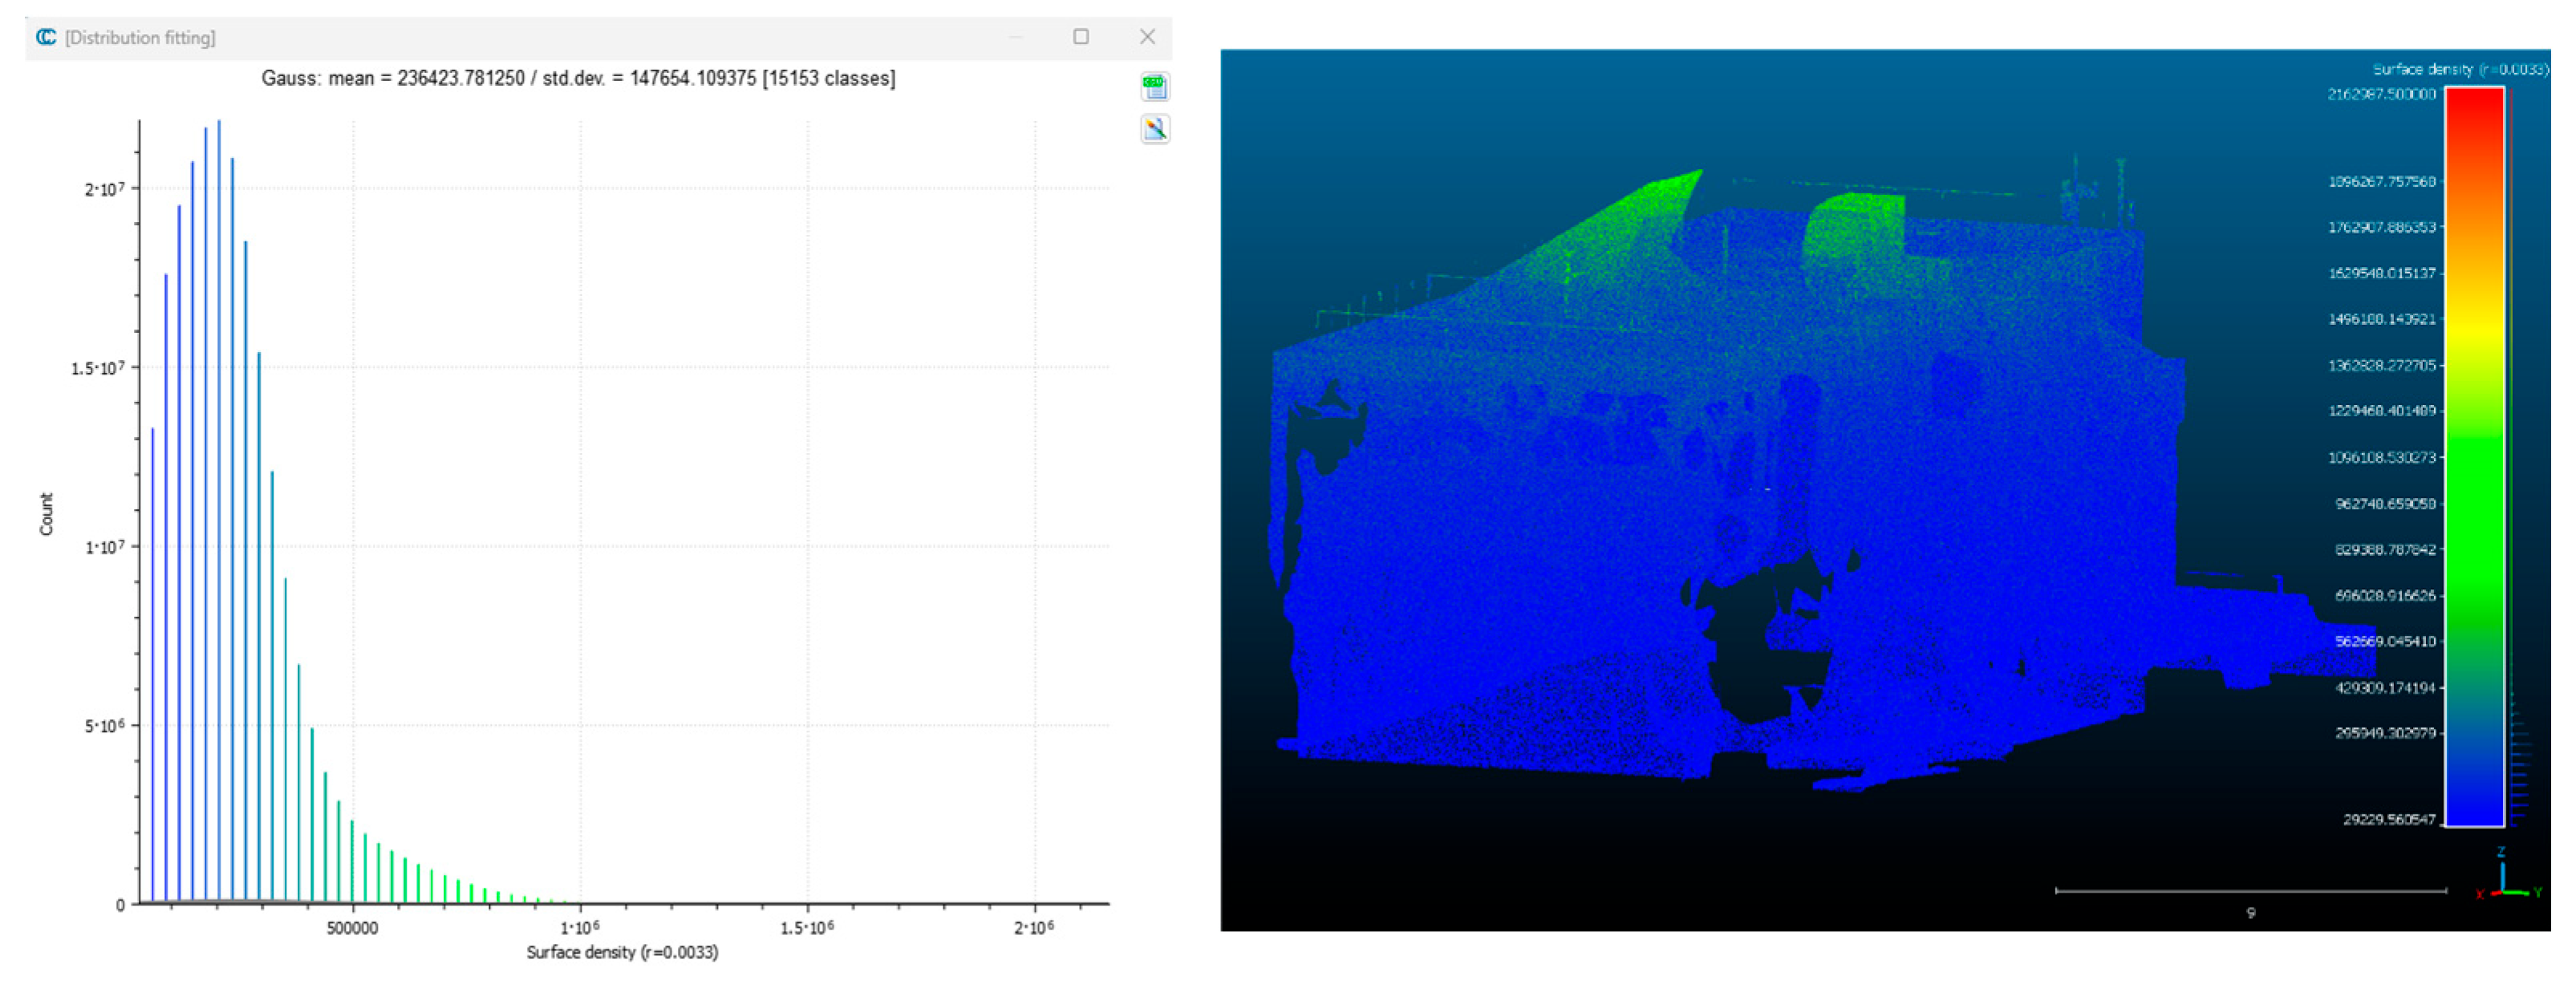
Task: Close the Distribution fitting window
Action: click(x=1147, y=37)
